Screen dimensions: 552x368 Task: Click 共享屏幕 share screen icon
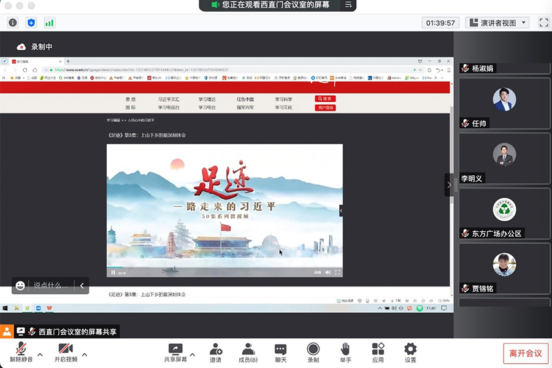(175, 353)
